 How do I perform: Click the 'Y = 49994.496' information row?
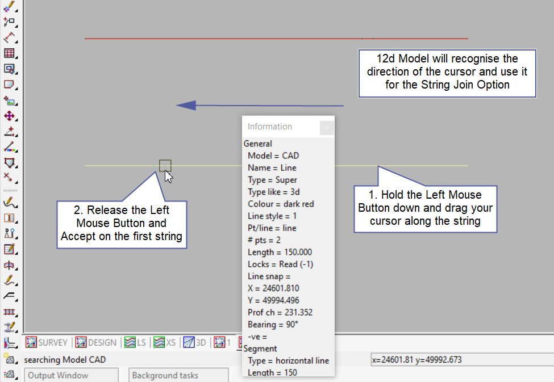(x=273, y=300)
